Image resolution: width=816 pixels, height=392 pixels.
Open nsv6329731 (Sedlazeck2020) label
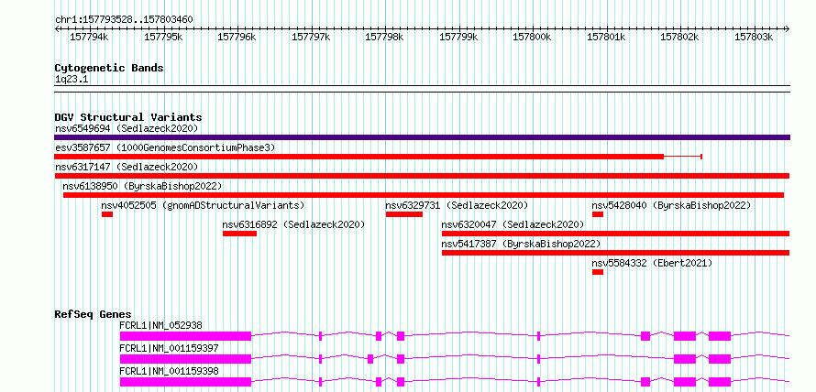pyautogui.click(x=457, y=205)
